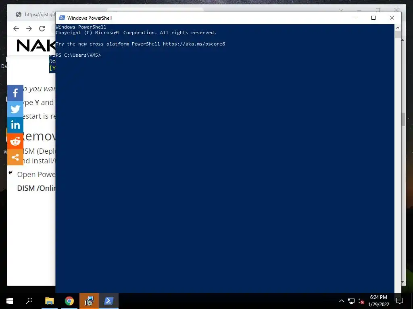Click the https://aka.ms/pscore6 text in PowerShell

point(194,44)
